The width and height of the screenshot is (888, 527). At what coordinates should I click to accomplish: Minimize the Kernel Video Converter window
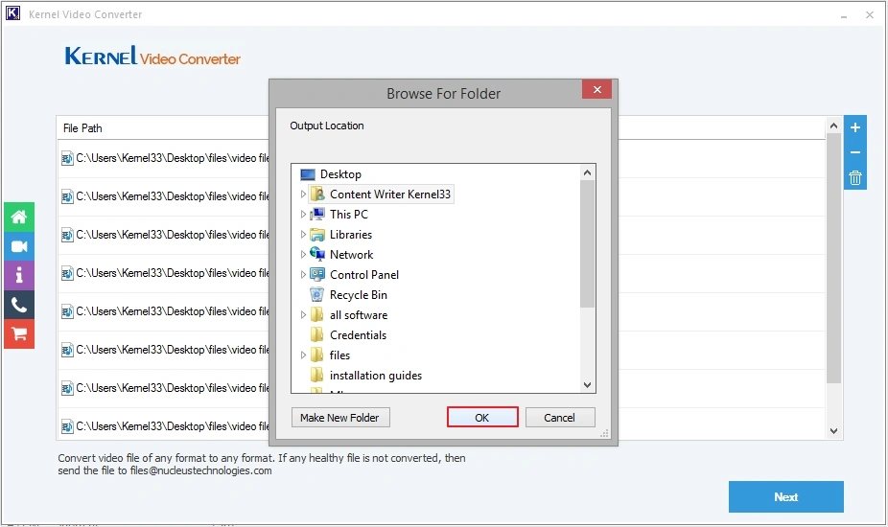point(844,15)
